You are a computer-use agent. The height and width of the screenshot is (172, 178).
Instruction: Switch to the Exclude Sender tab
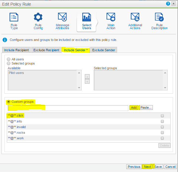coord(103,50)
